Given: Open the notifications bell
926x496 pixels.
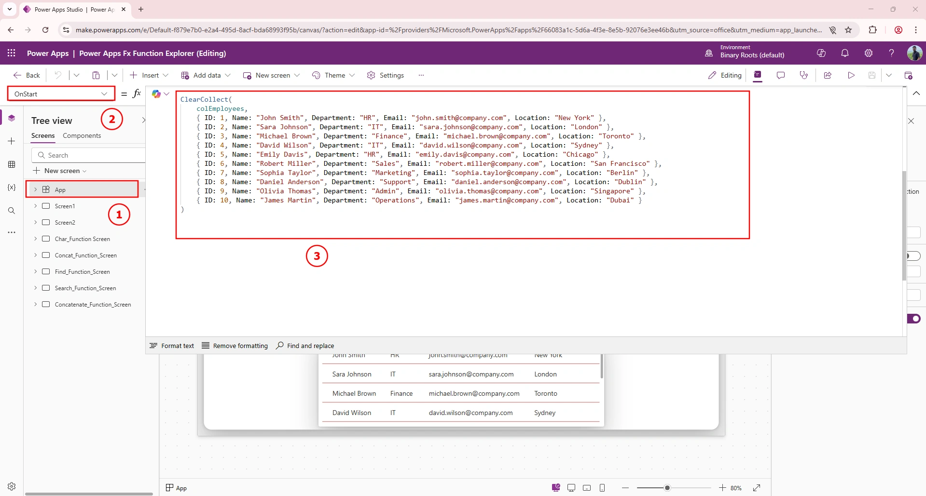Looking at the screenshot, I should (x=845, y=53).
